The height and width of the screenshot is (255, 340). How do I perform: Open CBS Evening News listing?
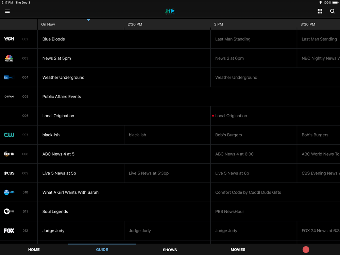319,173
